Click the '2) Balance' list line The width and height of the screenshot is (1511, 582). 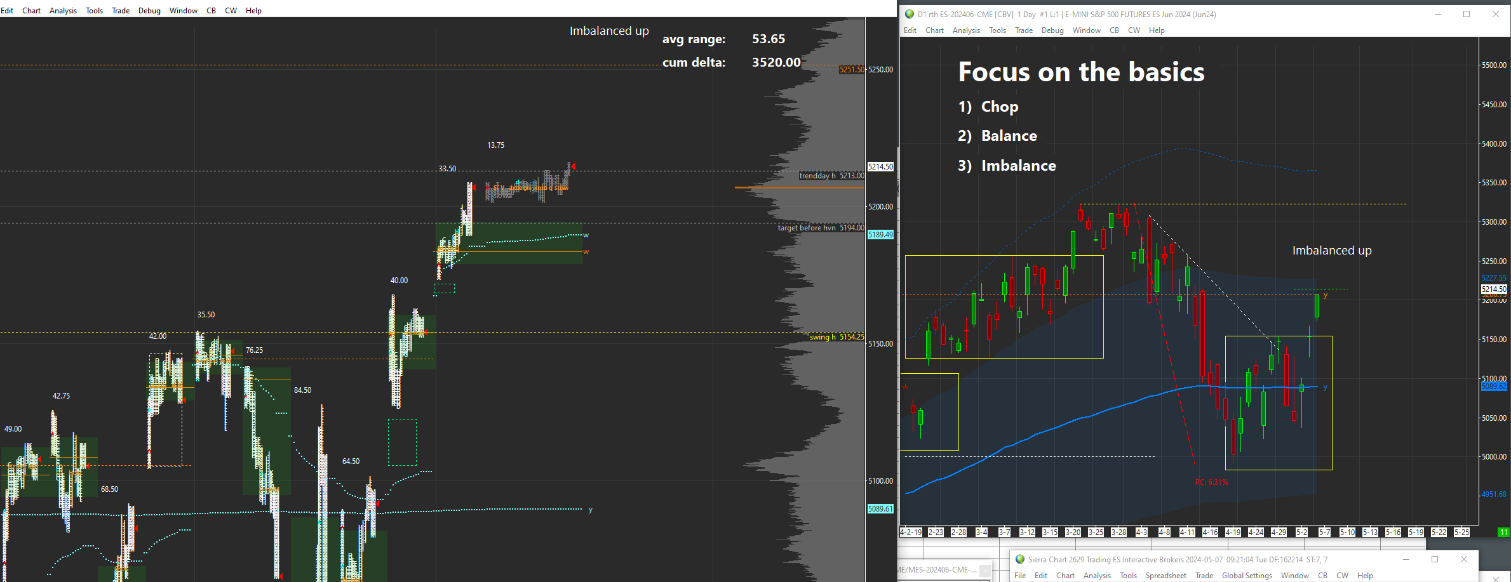998,136
